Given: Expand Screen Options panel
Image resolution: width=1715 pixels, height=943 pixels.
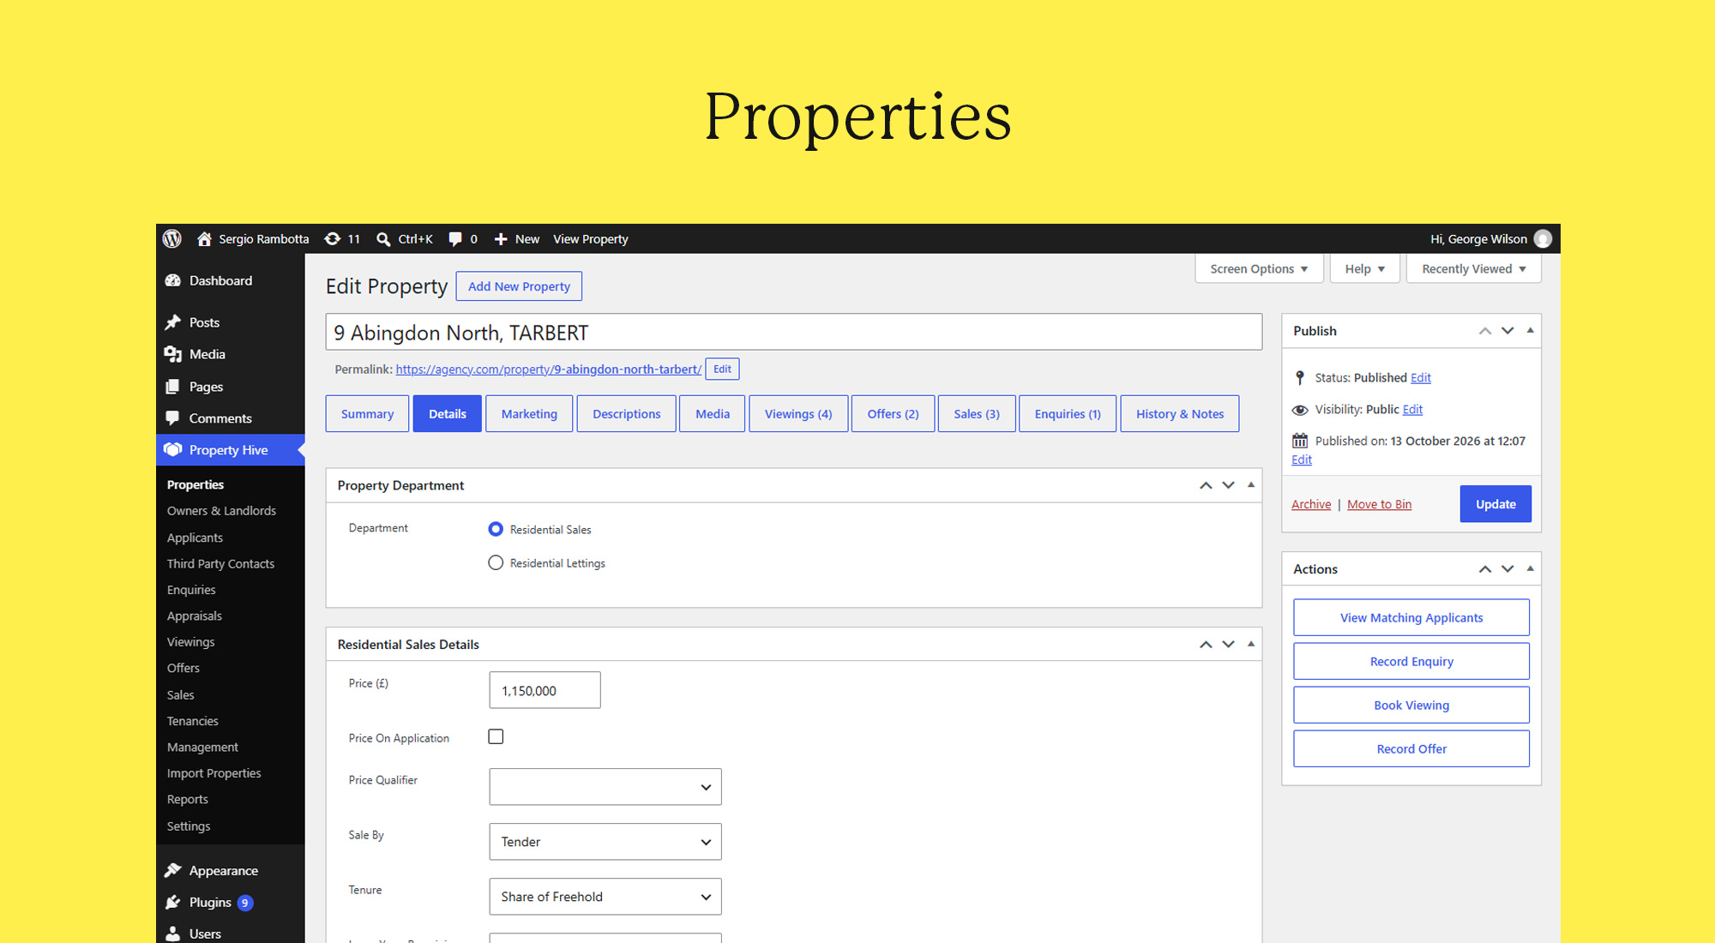Looking at the screenshot, I should pyautogui.click(x=1259, y=268).
